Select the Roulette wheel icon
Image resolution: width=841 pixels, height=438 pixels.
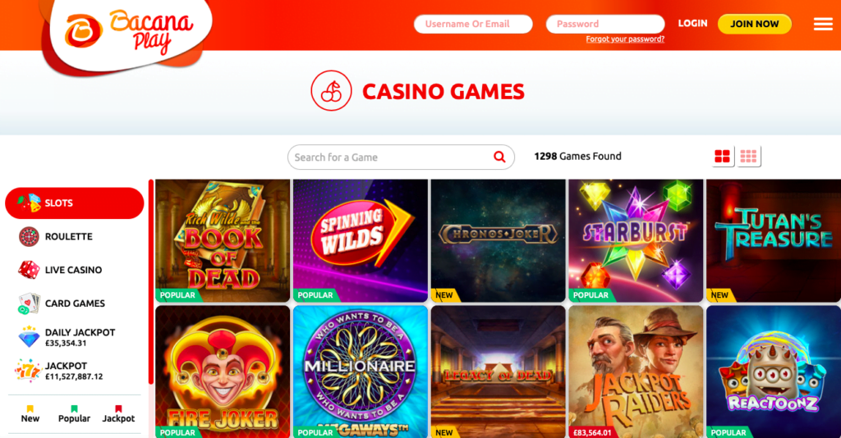click(x=29, y=237)
